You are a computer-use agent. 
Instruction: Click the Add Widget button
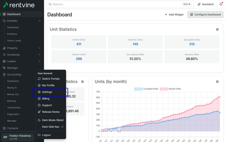coord(174,15)
